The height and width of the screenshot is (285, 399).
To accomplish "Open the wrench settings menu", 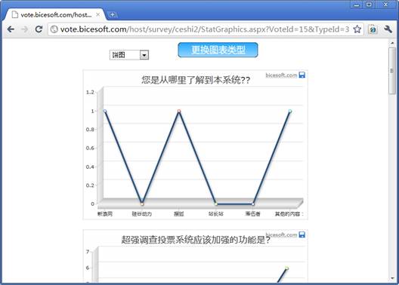I will click(x=388, y=29).
